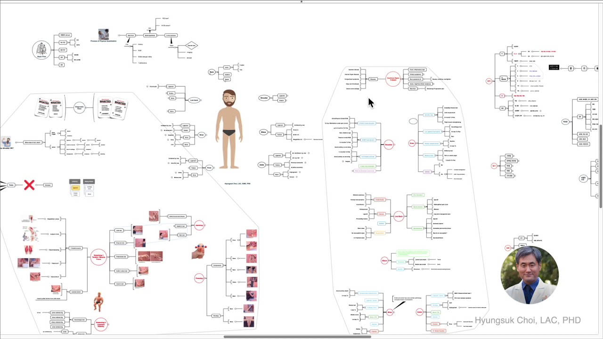Select the Basic Flow circle node
Viewport: 603px width, 339px height.
(41, 49)
